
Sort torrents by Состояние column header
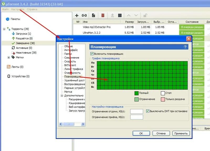point(192,22)
